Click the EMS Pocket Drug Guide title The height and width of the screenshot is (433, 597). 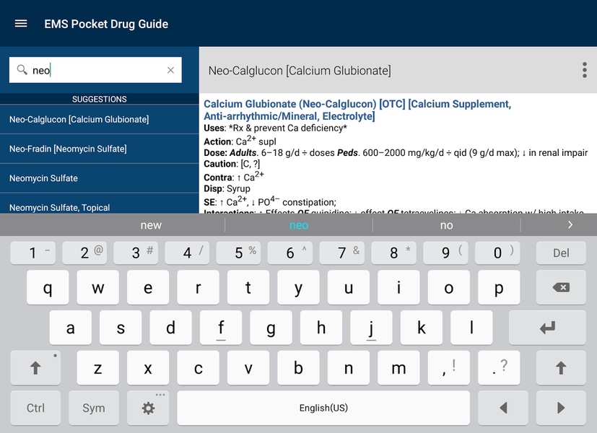pos(106,24)
